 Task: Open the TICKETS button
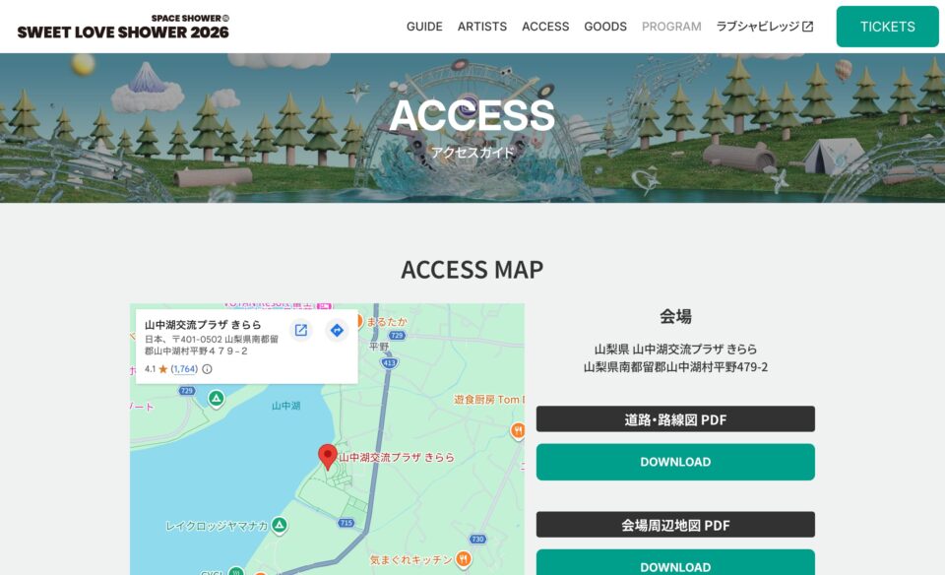[887, 27]
